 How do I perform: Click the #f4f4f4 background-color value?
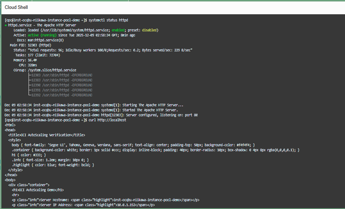(x=244, y=145)
